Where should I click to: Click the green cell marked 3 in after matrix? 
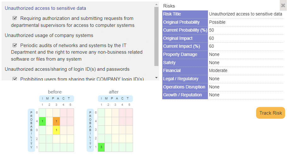[101, 147]
